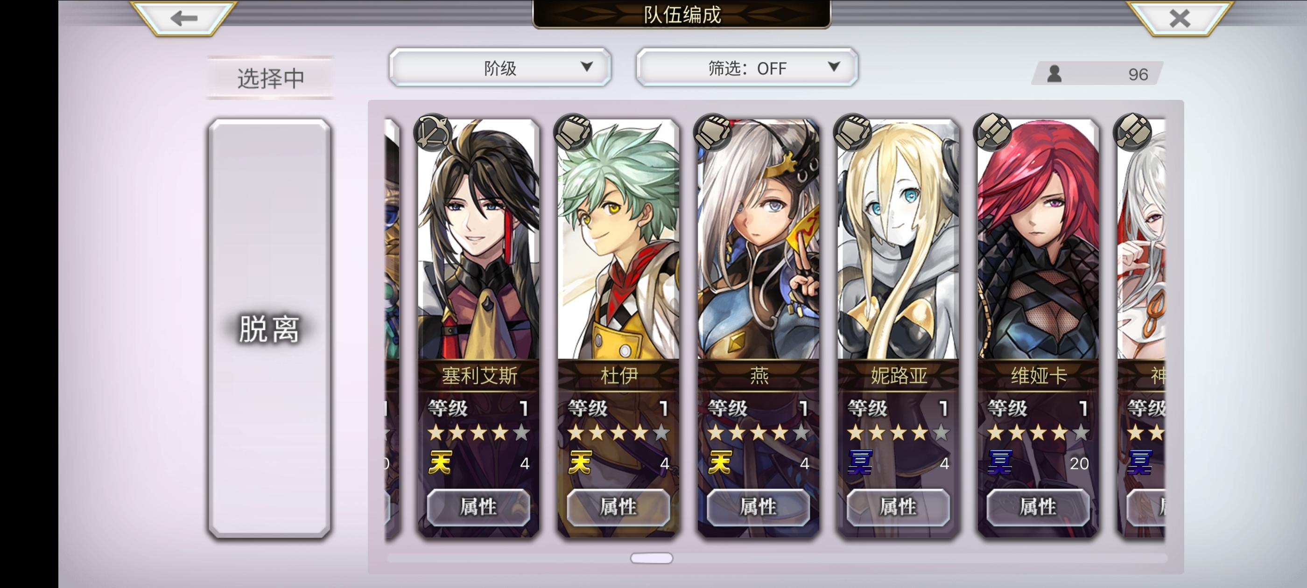
Task: Click the player count icon beside 96
Action: click(x=1054, y=74)
